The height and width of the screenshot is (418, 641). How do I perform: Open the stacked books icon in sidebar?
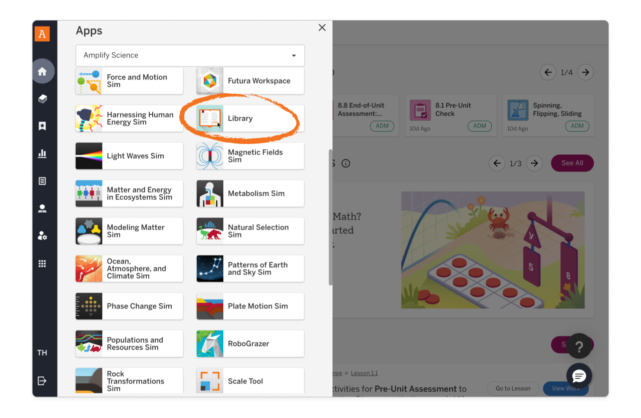(43, 99)
